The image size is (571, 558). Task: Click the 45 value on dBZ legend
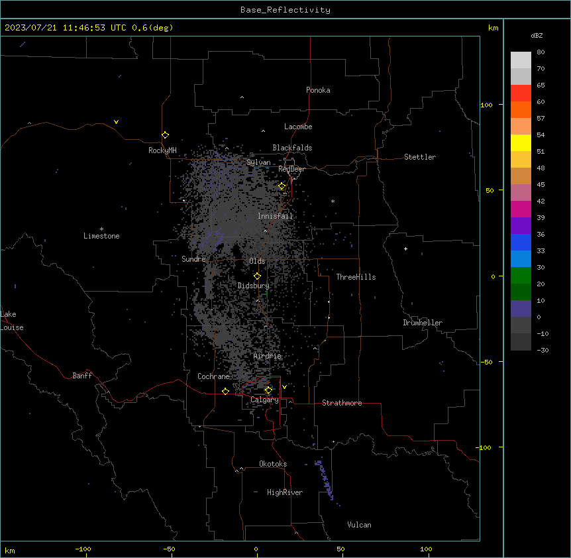point(541,185)
